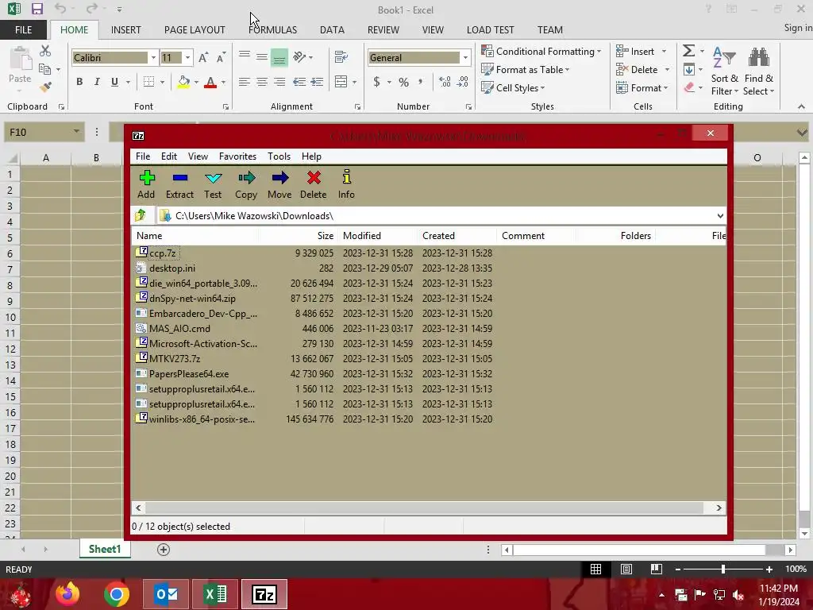Open the Excel Name Box dropdown
813x610 pixels.
76,132
